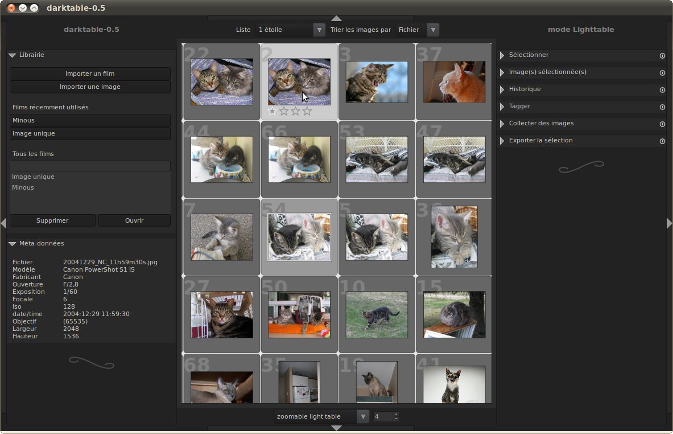Viewport: 673px width, 434px height.
Task: Collapse the left side panel arrow
Action: [x=3, y=223]
